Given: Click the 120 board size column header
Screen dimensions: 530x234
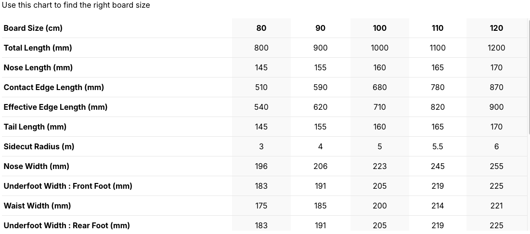Looking at the screenshot, I should point(496,28).
